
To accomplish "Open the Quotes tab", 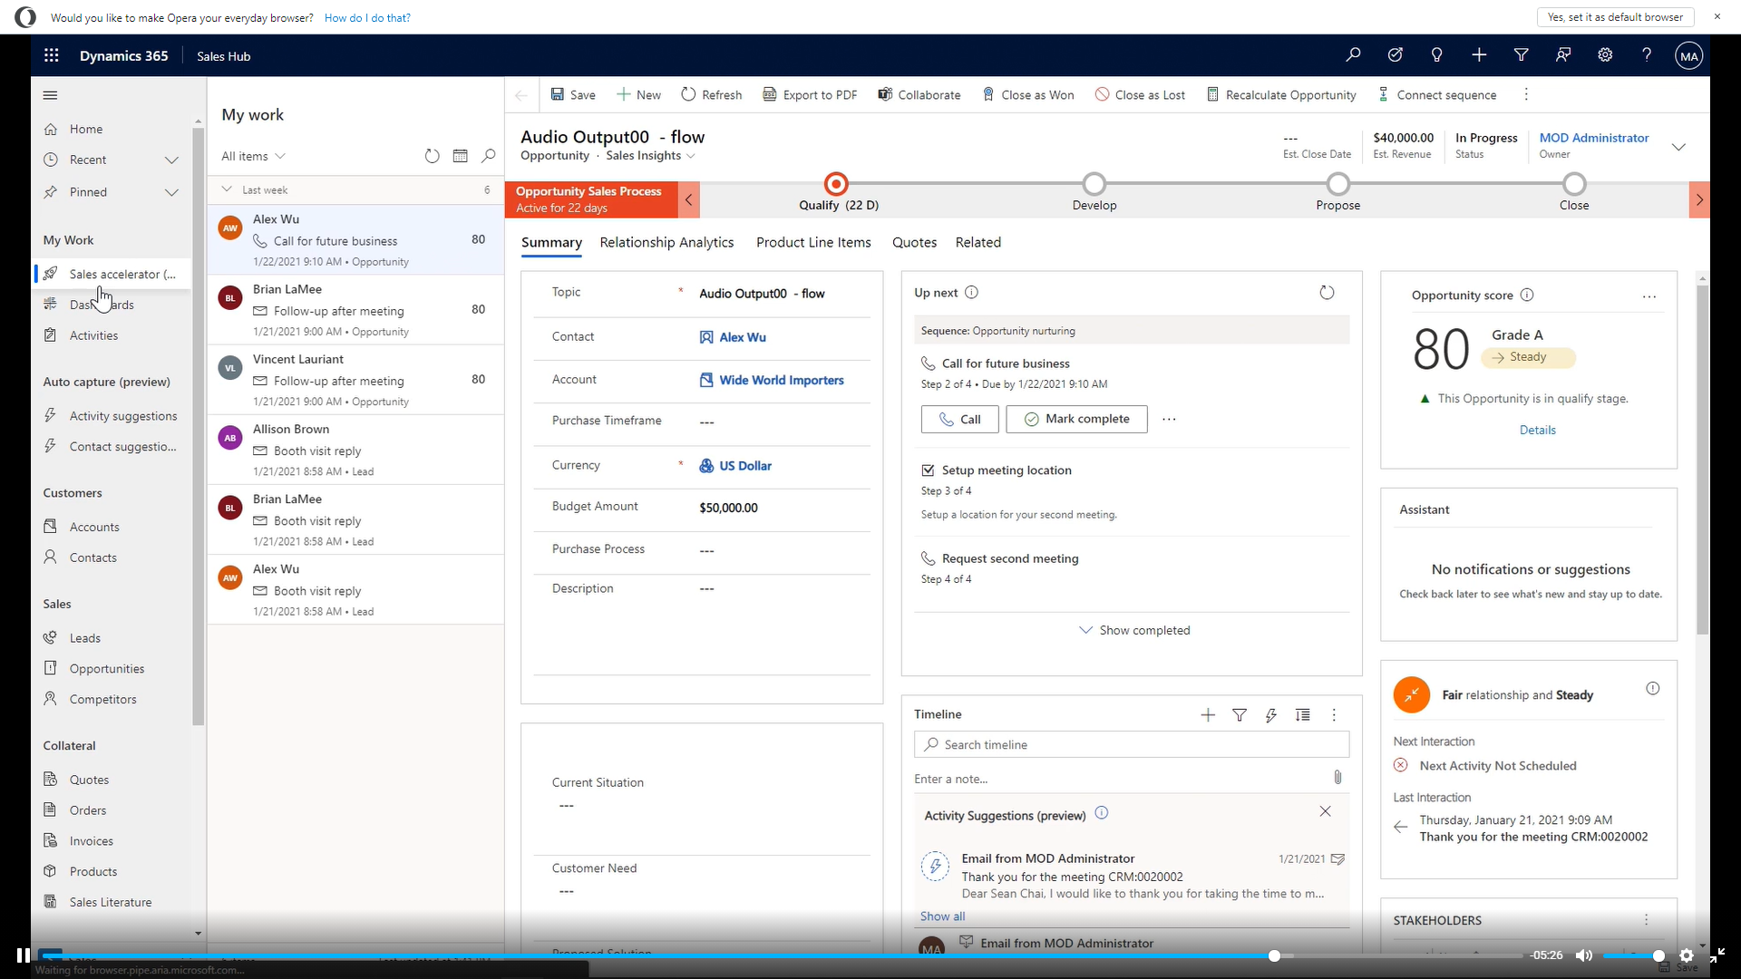I will coord(914,243).
